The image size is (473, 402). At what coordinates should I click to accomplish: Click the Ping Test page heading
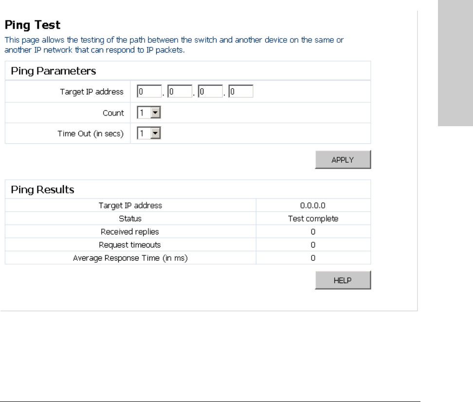(33, 25)
